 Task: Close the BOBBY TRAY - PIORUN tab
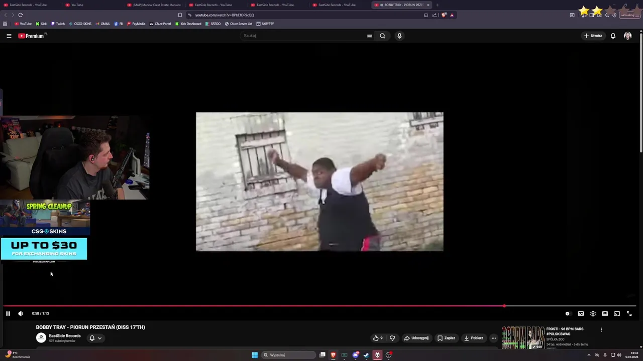point(428,5)
